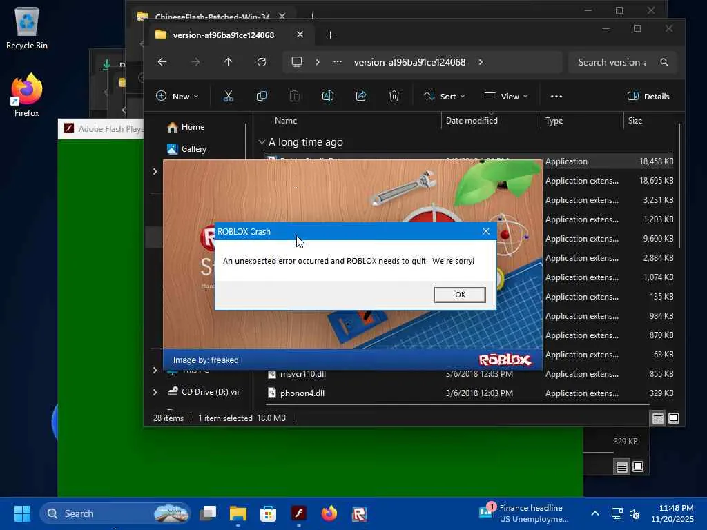Click the Explorer horizontal scrollbar
Image resolution: width=707 pixels, height=530 pixels.
[x=457, y=404]
